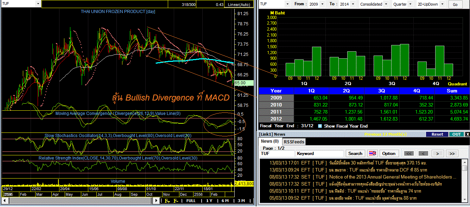Screen dimensions: 470x207
Task: Click the Sum column header
Action: tap(452, 91)
